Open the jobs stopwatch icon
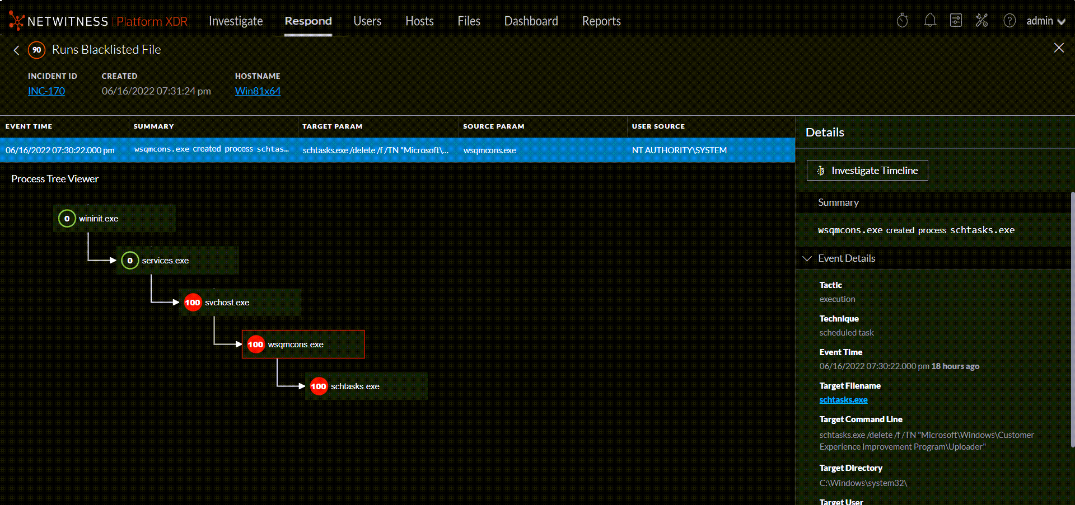The image size is (1075, 505). [x=902, y=21]
